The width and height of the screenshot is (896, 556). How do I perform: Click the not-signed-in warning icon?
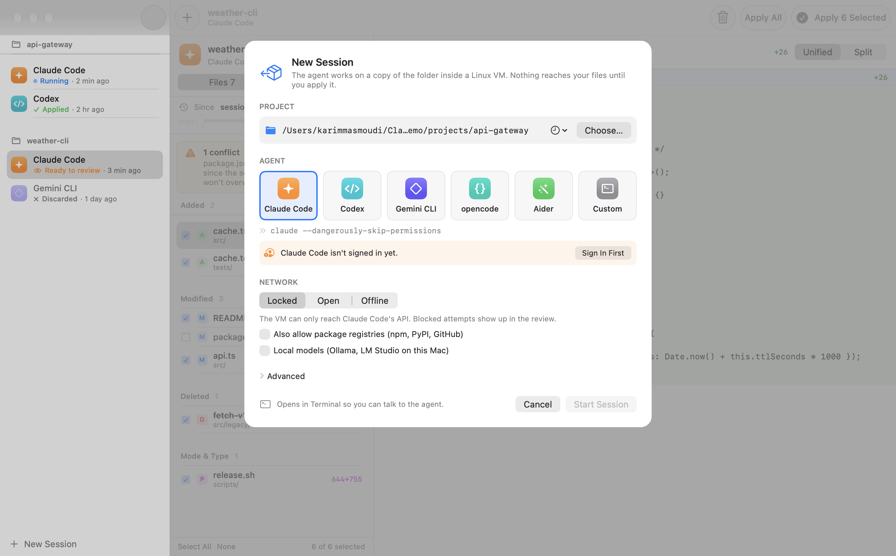[x=269, y=253]
